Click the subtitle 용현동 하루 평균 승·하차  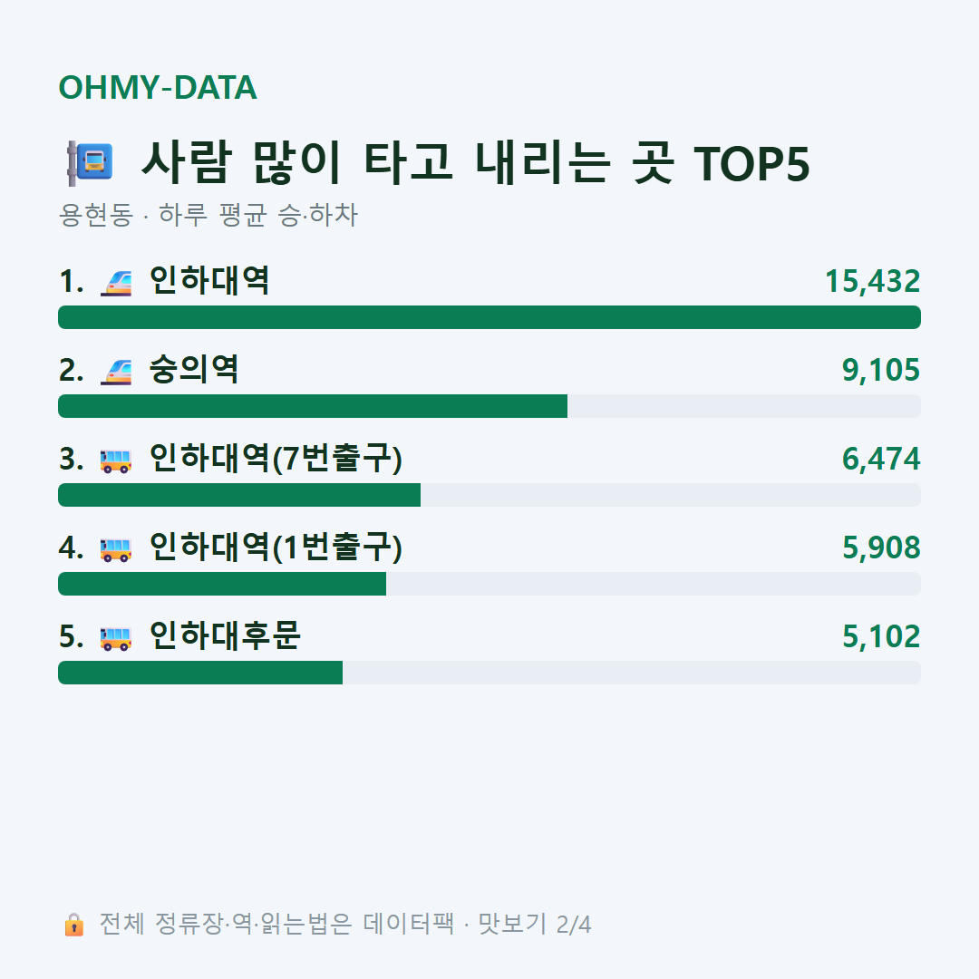208,215
